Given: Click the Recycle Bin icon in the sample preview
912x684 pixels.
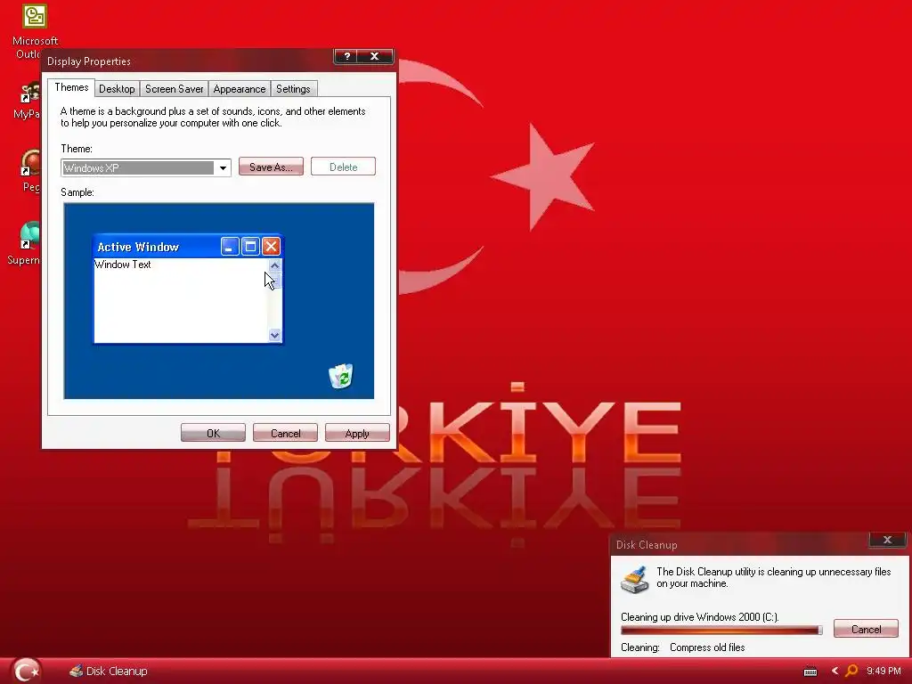Looking at the screenshot, I should (x=341, y=376).
